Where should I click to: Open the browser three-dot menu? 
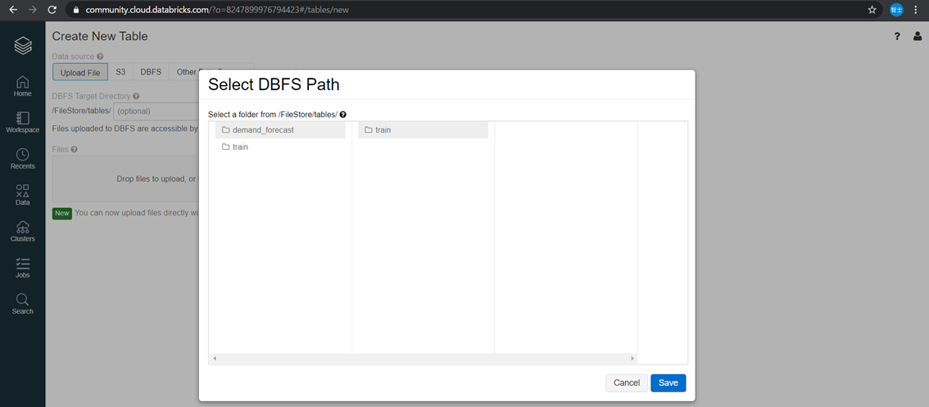[x=916, y=10]
